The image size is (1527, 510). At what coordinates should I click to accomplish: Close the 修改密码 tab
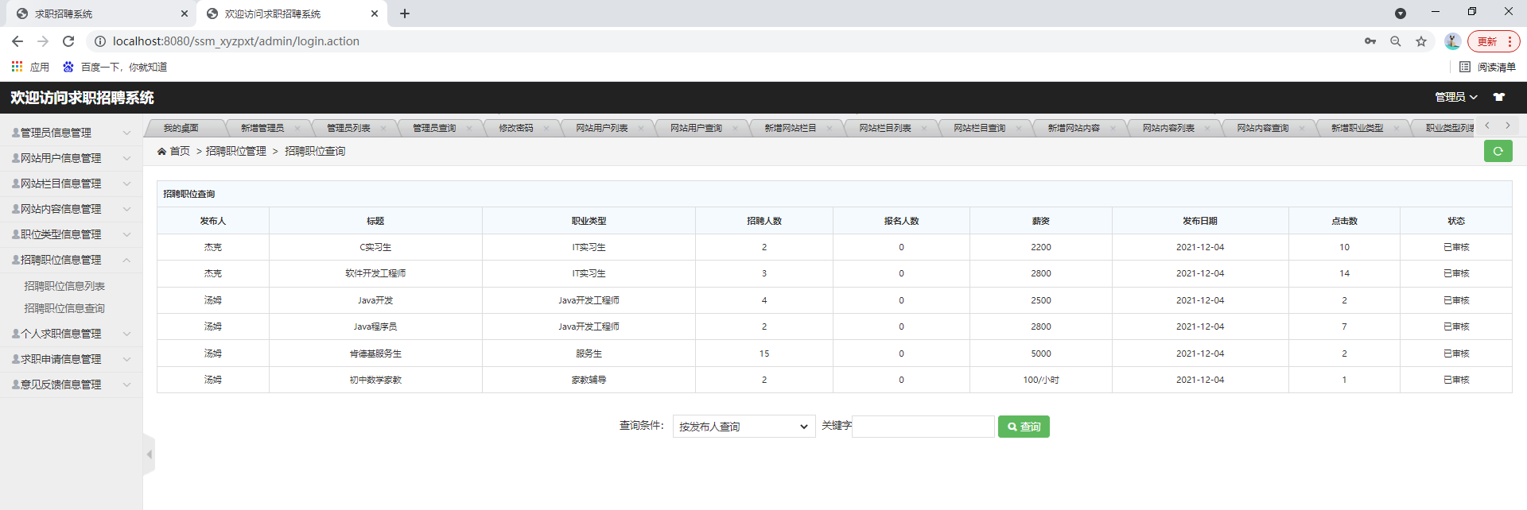click(546, 128)
